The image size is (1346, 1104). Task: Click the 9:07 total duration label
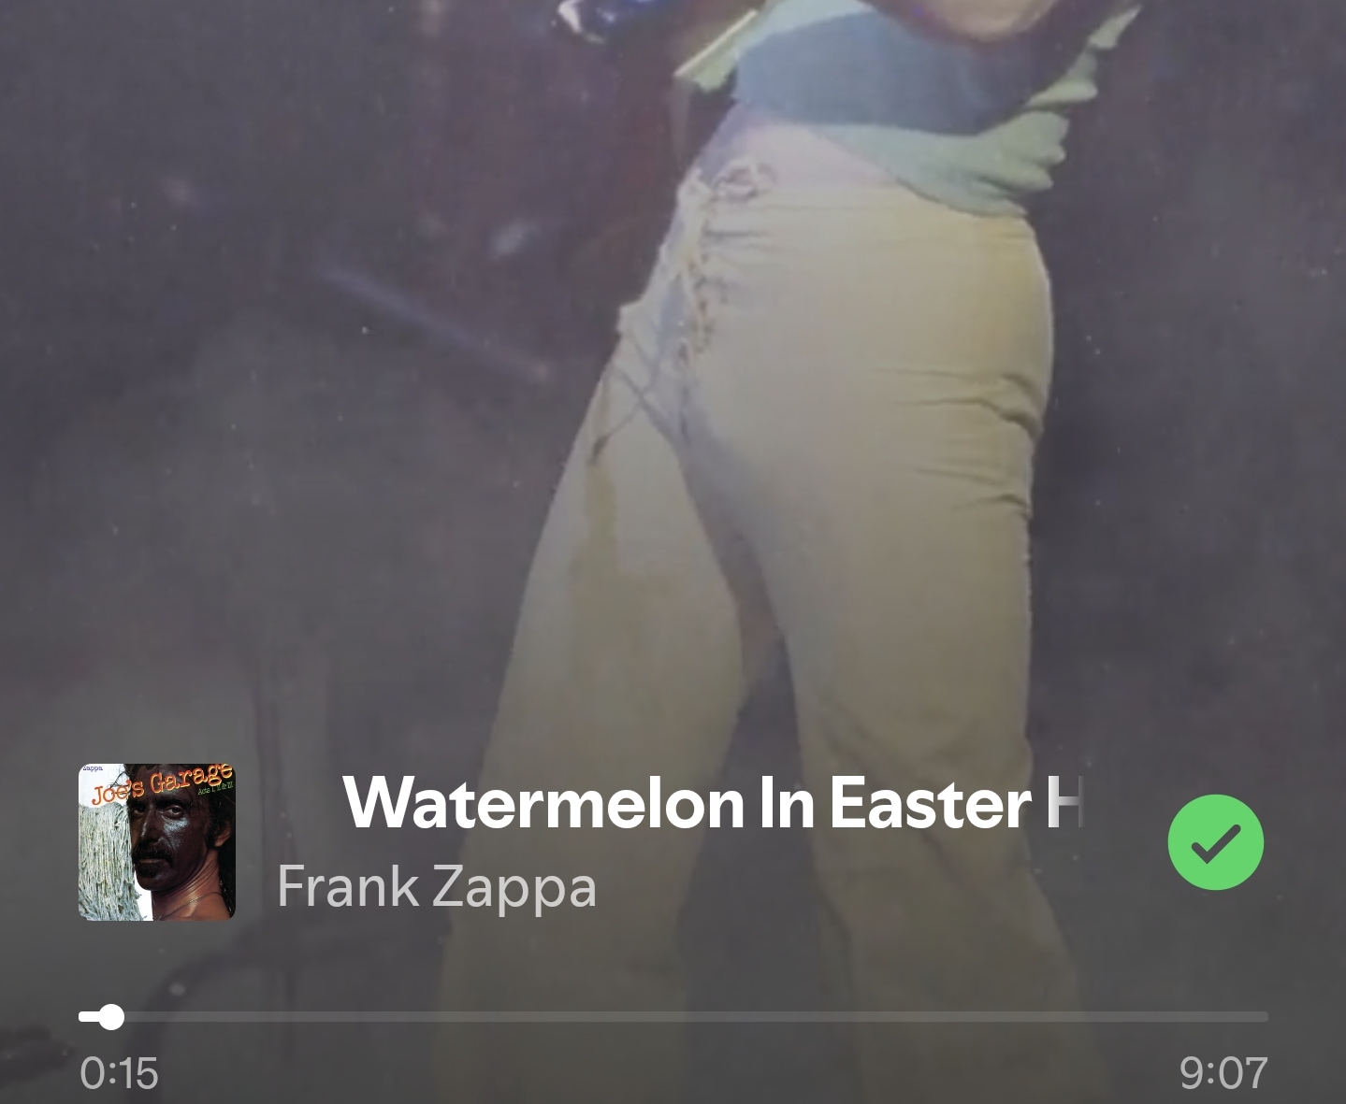1223,1072
